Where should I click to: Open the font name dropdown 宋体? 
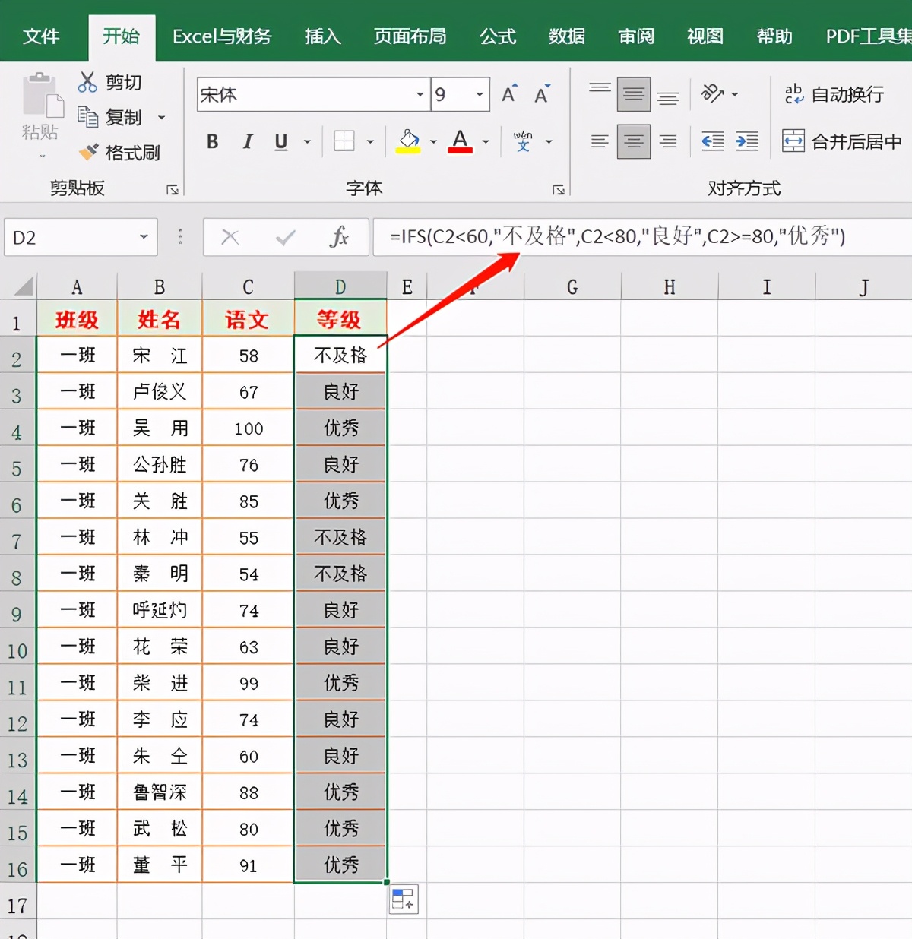[420, 95]
